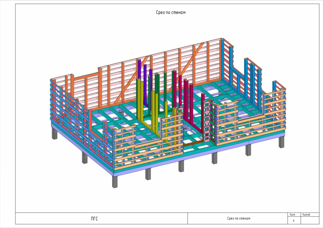Click the bottom title block "Срез по стенам" text
This screenshot has height=228, width=323.
(x=238, y=218)
